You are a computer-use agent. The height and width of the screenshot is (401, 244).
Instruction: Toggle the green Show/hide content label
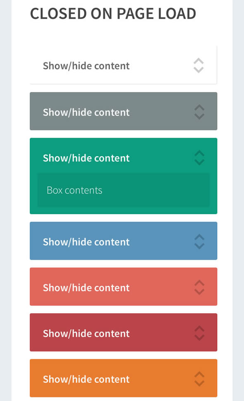tap(86, 158)
